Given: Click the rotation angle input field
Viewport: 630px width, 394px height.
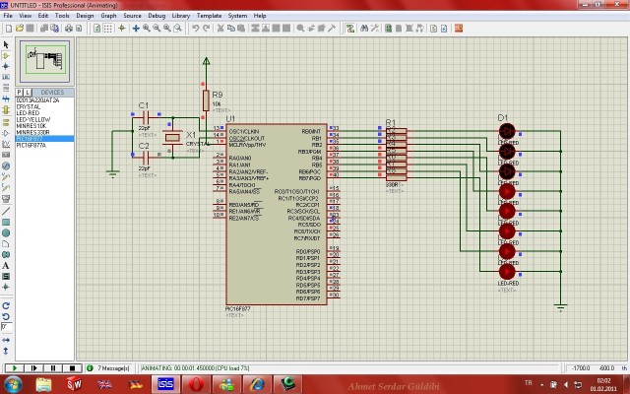Looking at the screenshot, I should pyautogui.click(x=6, y=327).
